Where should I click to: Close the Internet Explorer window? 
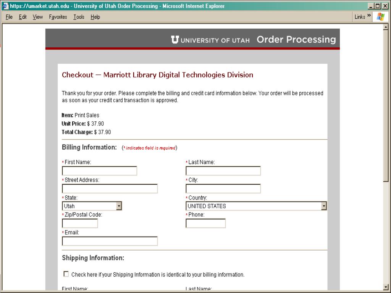(385, 6)
